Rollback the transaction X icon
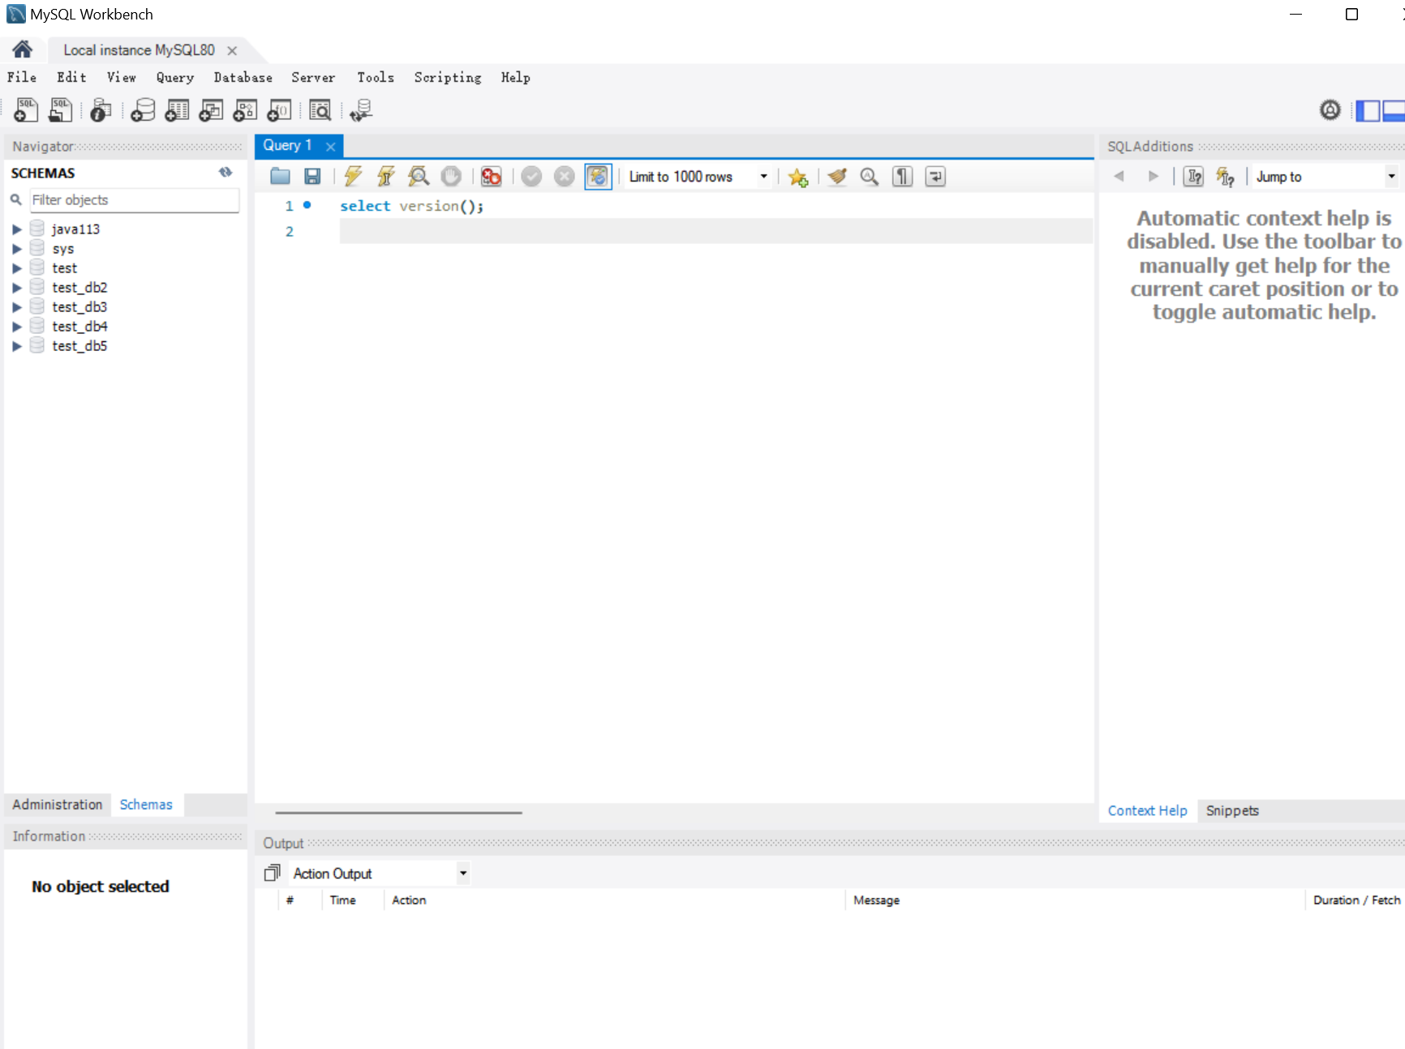 pyautogui.click(x=565, y=176)
